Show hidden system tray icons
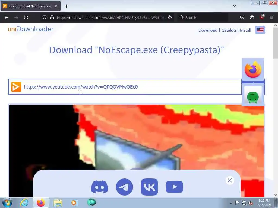The width and height of the screenshot is (278, 208). click(231, 203)
